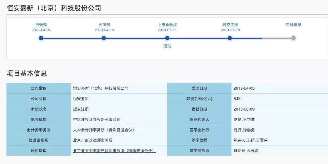
Task: Open the 中信建投证券股份有限公司 link
Action: 97,119
